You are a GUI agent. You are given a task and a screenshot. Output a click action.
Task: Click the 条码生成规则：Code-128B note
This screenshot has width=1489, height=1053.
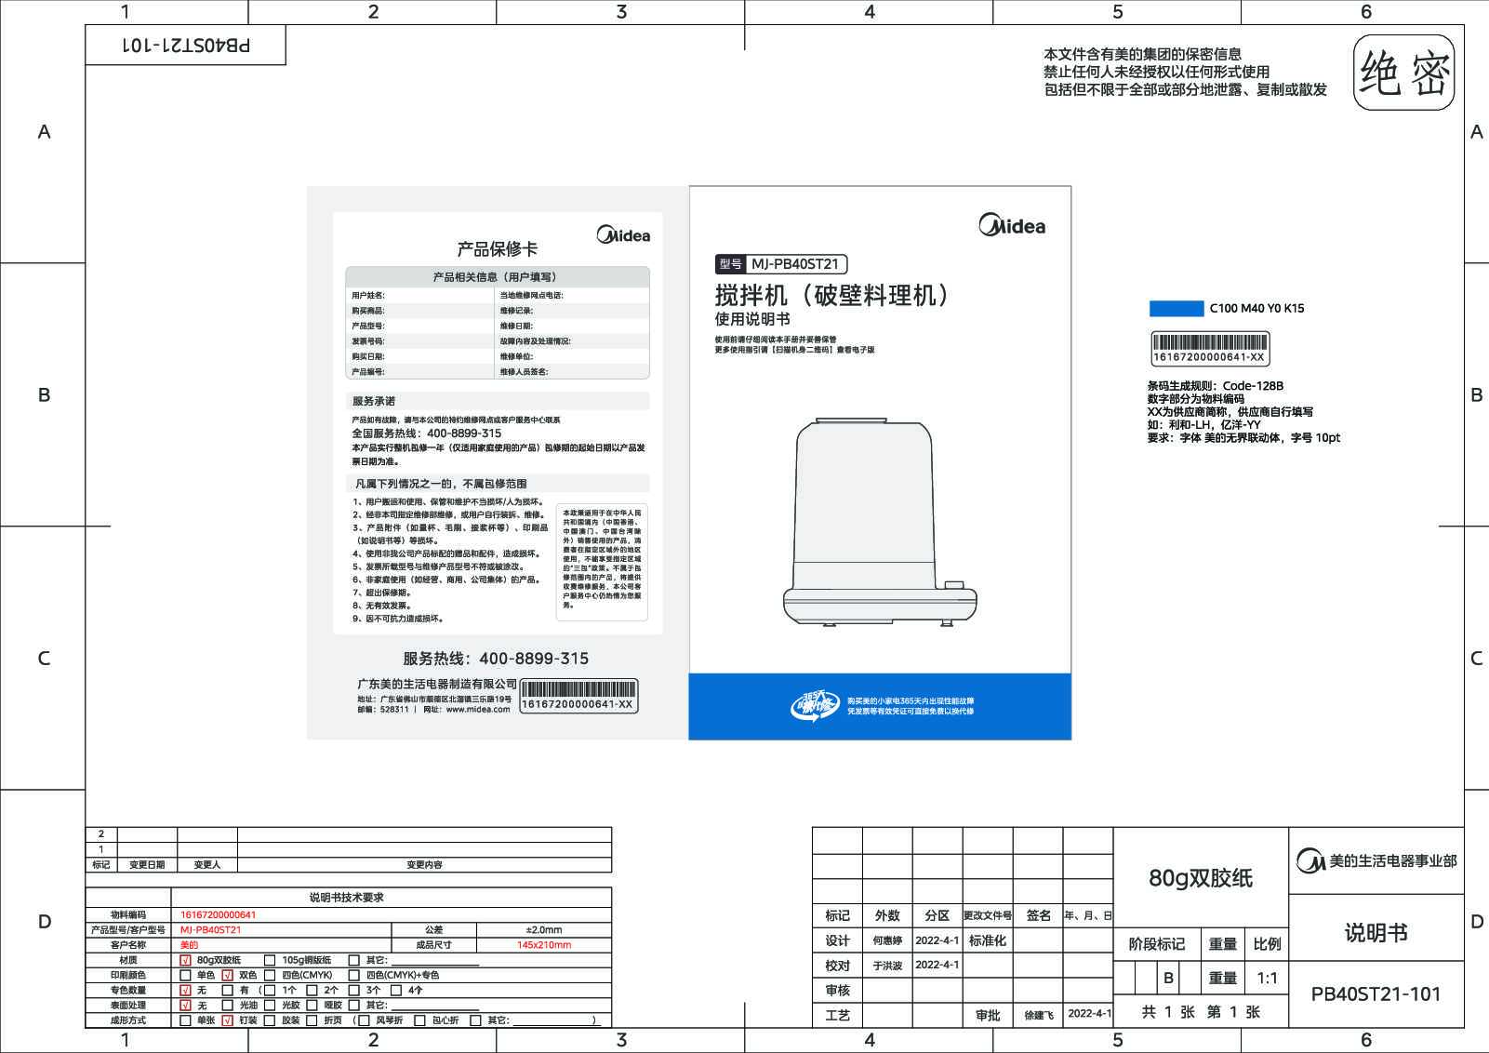[x=1215, y=386]
